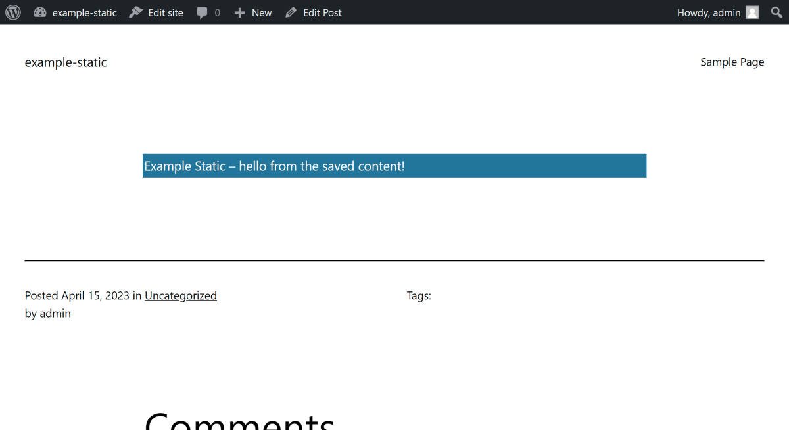Image resolution: width=789 pixels, height=430 pixels.
Task: Open the WordPress logo menu
Action: click(13, 12)
